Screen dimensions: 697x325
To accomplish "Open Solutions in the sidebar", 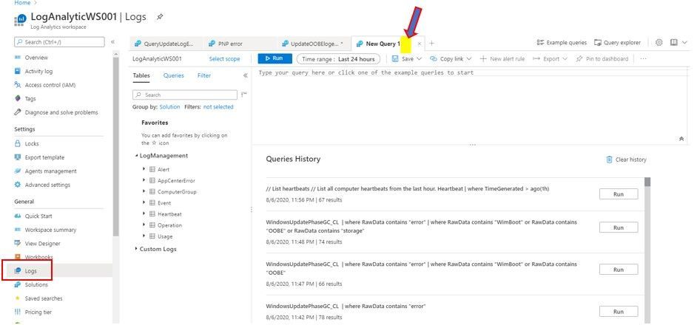I will 36,284.
